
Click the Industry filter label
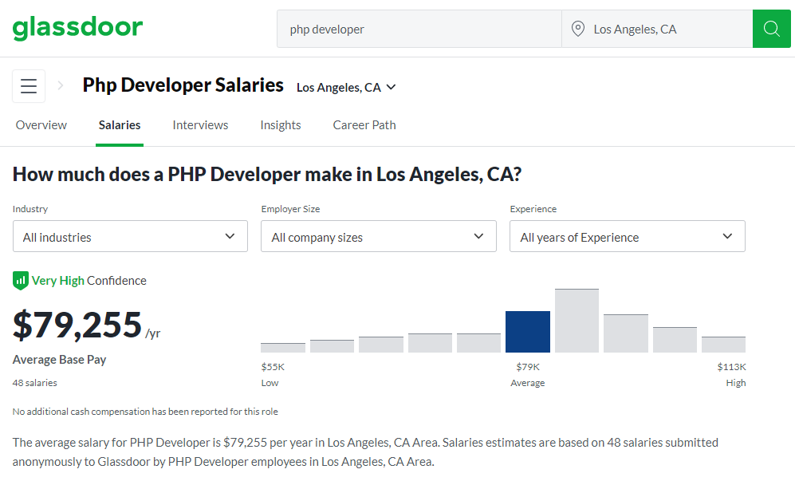pos(30,209)
